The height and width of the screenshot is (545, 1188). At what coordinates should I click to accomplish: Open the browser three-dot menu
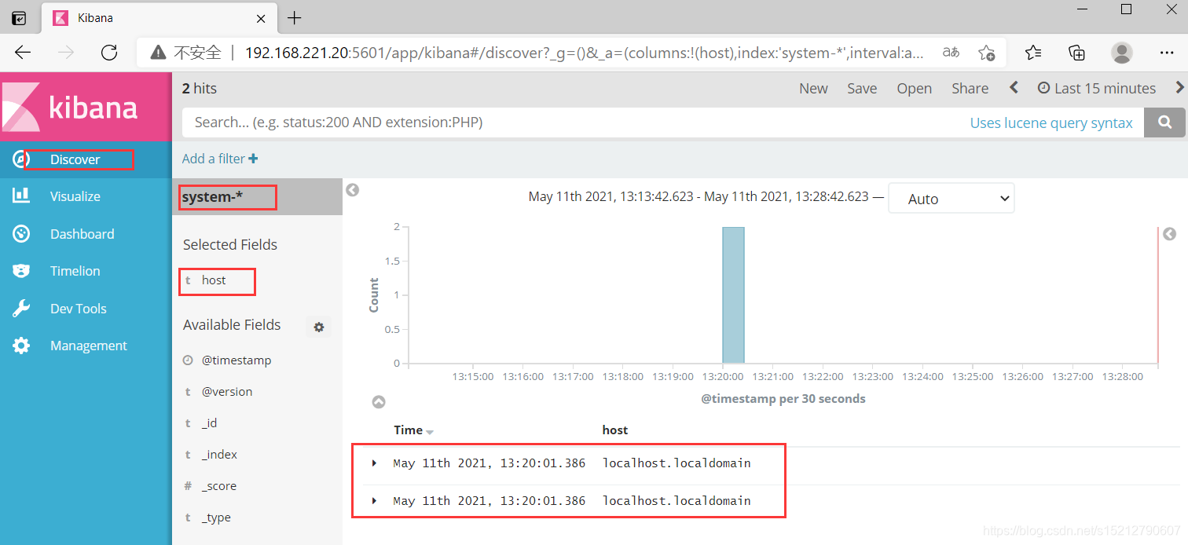1167,53
